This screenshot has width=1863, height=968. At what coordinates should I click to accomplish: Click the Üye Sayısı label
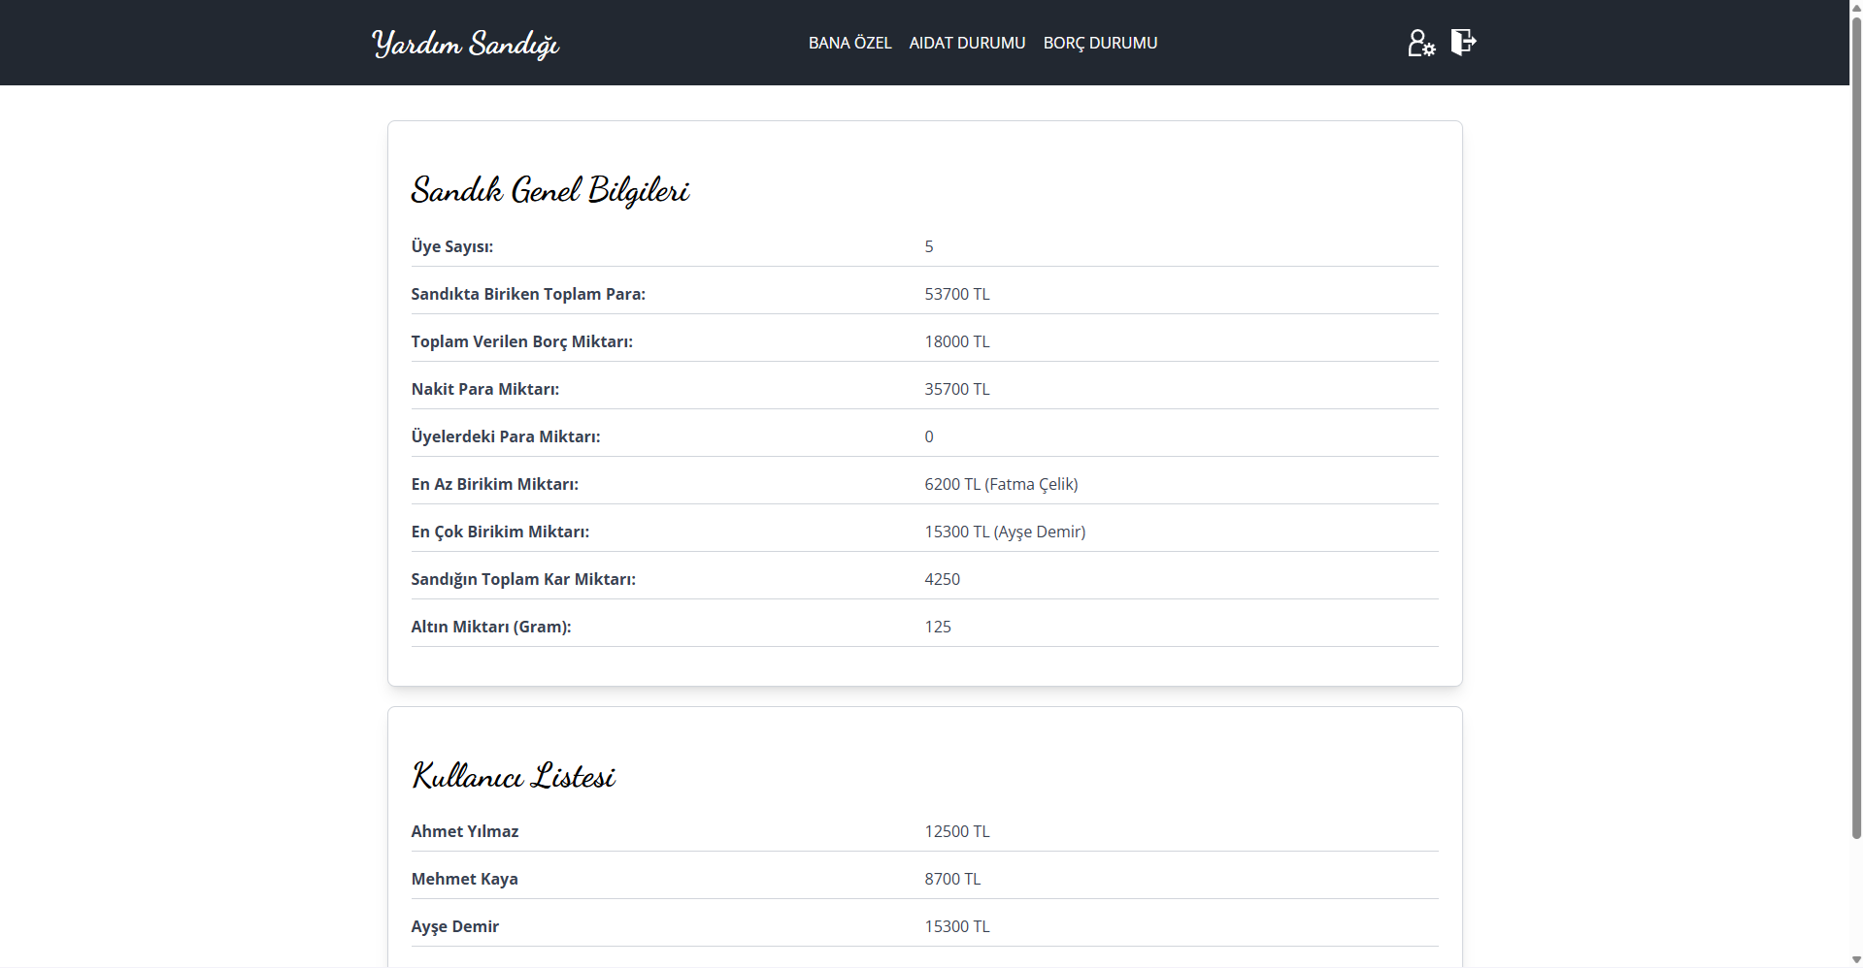(x=451, y=246)
